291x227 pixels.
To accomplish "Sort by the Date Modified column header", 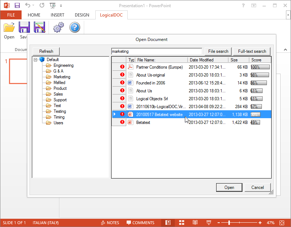I will click(x=208, y=60).
